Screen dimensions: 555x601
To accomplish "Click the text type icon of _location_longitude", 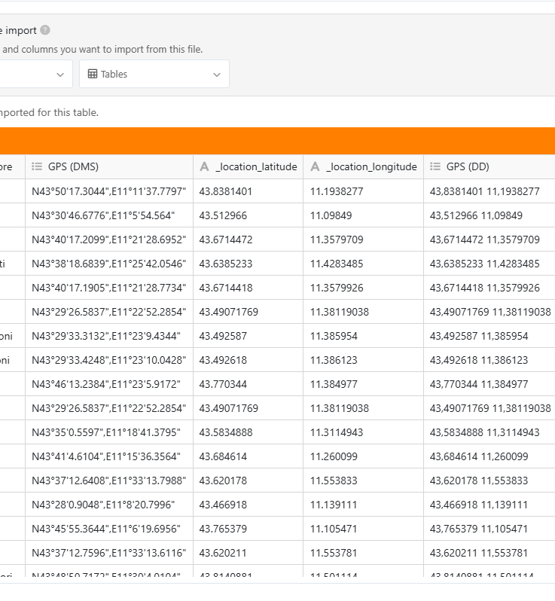I will point(315,167).
